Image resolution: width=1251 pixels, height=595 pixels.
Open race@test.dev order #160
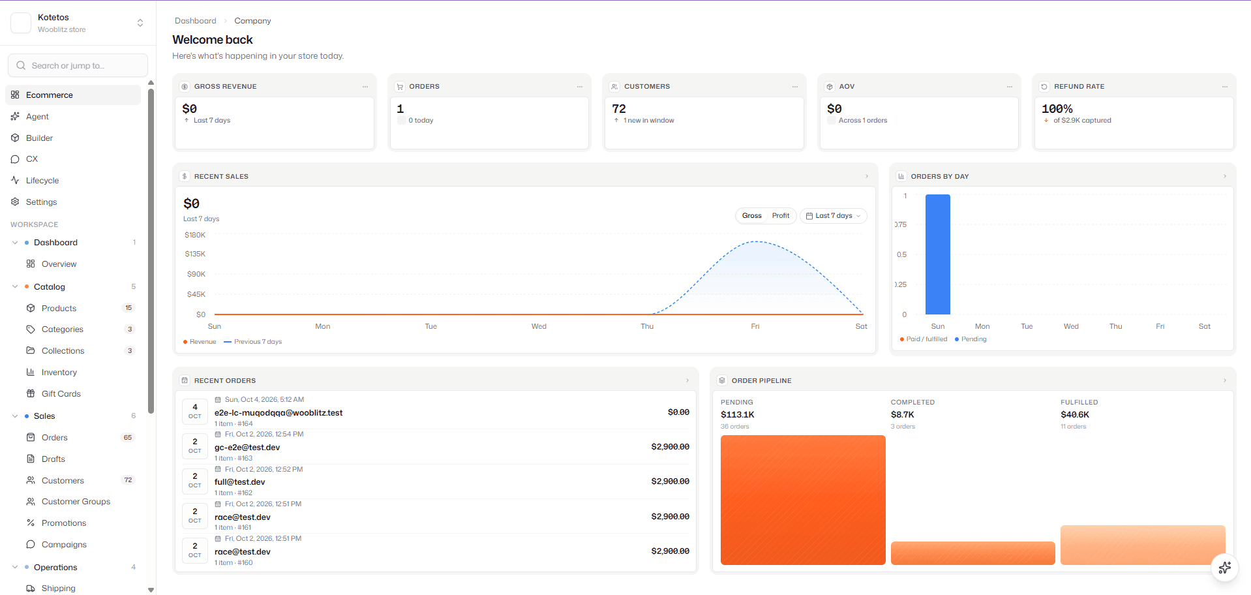pos(436,551)
